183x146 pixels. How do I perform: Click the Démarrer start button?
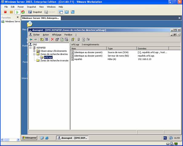pos(29,138)
